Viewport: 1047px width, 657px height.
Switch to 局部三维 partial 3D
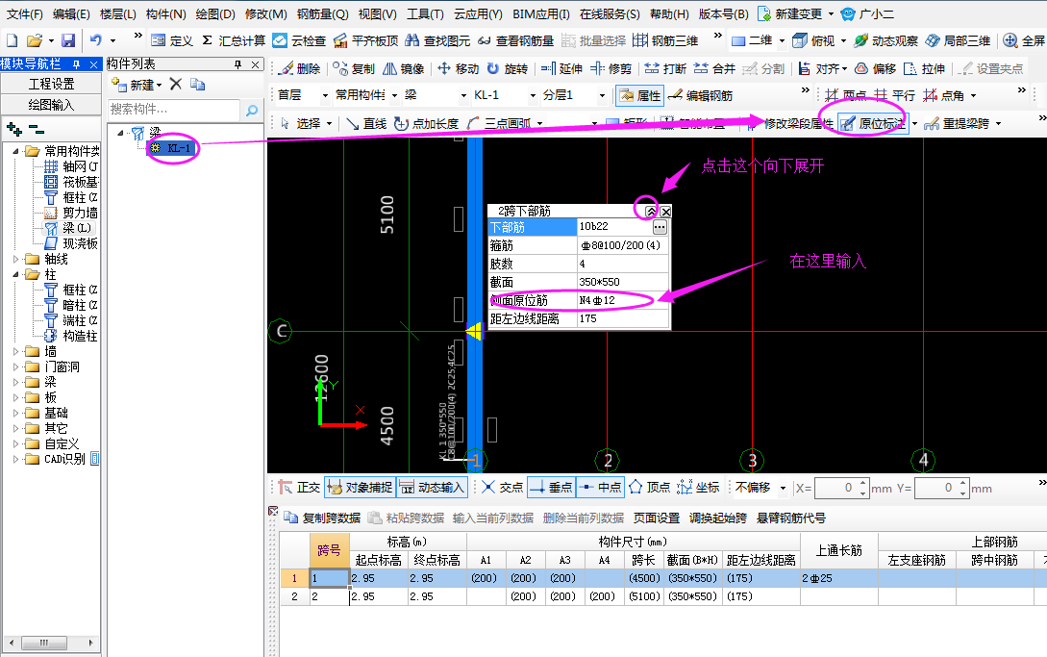click(958, 40)
